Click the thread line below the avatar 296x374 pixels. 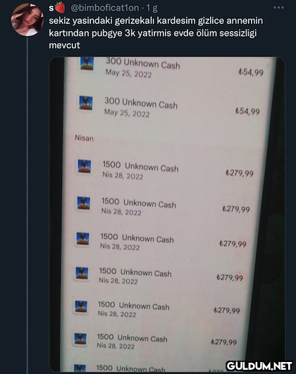[x=27, y=205]
